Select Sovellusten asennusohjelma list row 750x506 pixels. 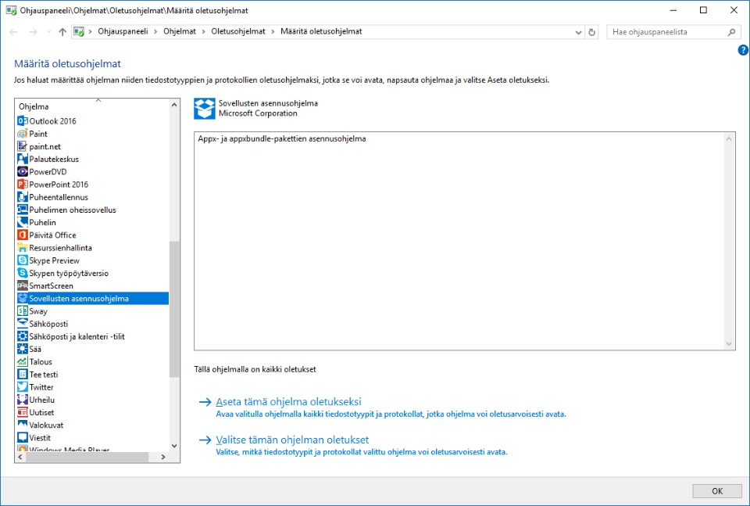[x=92, y=298]
